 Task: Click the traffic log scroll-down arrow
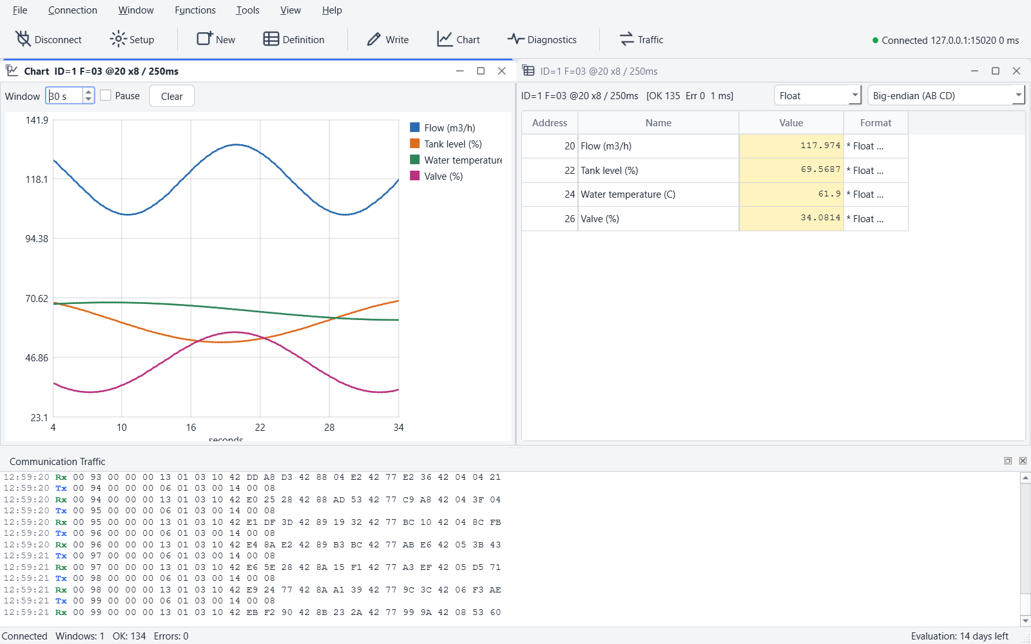1025,621
